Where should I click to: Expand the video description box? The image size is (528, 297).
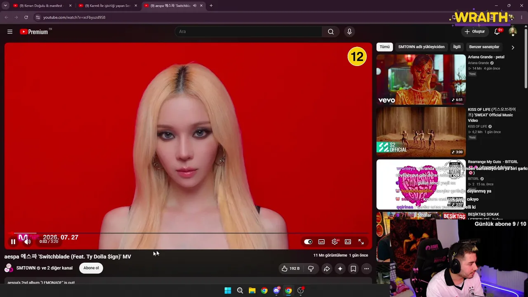(x=188, y=282)
